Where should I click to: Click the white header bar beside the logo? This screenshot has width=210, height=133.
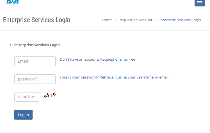pyautogui.click(x=98, y=3)
